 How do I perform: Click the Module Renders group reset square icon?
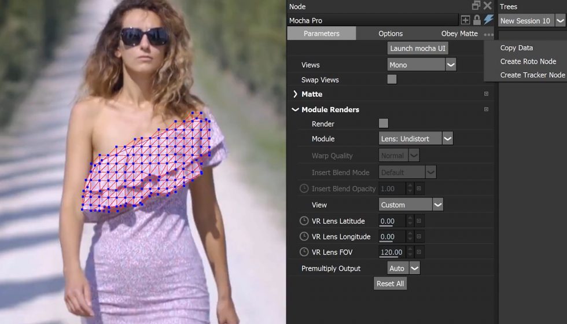(x=486, y=109)
